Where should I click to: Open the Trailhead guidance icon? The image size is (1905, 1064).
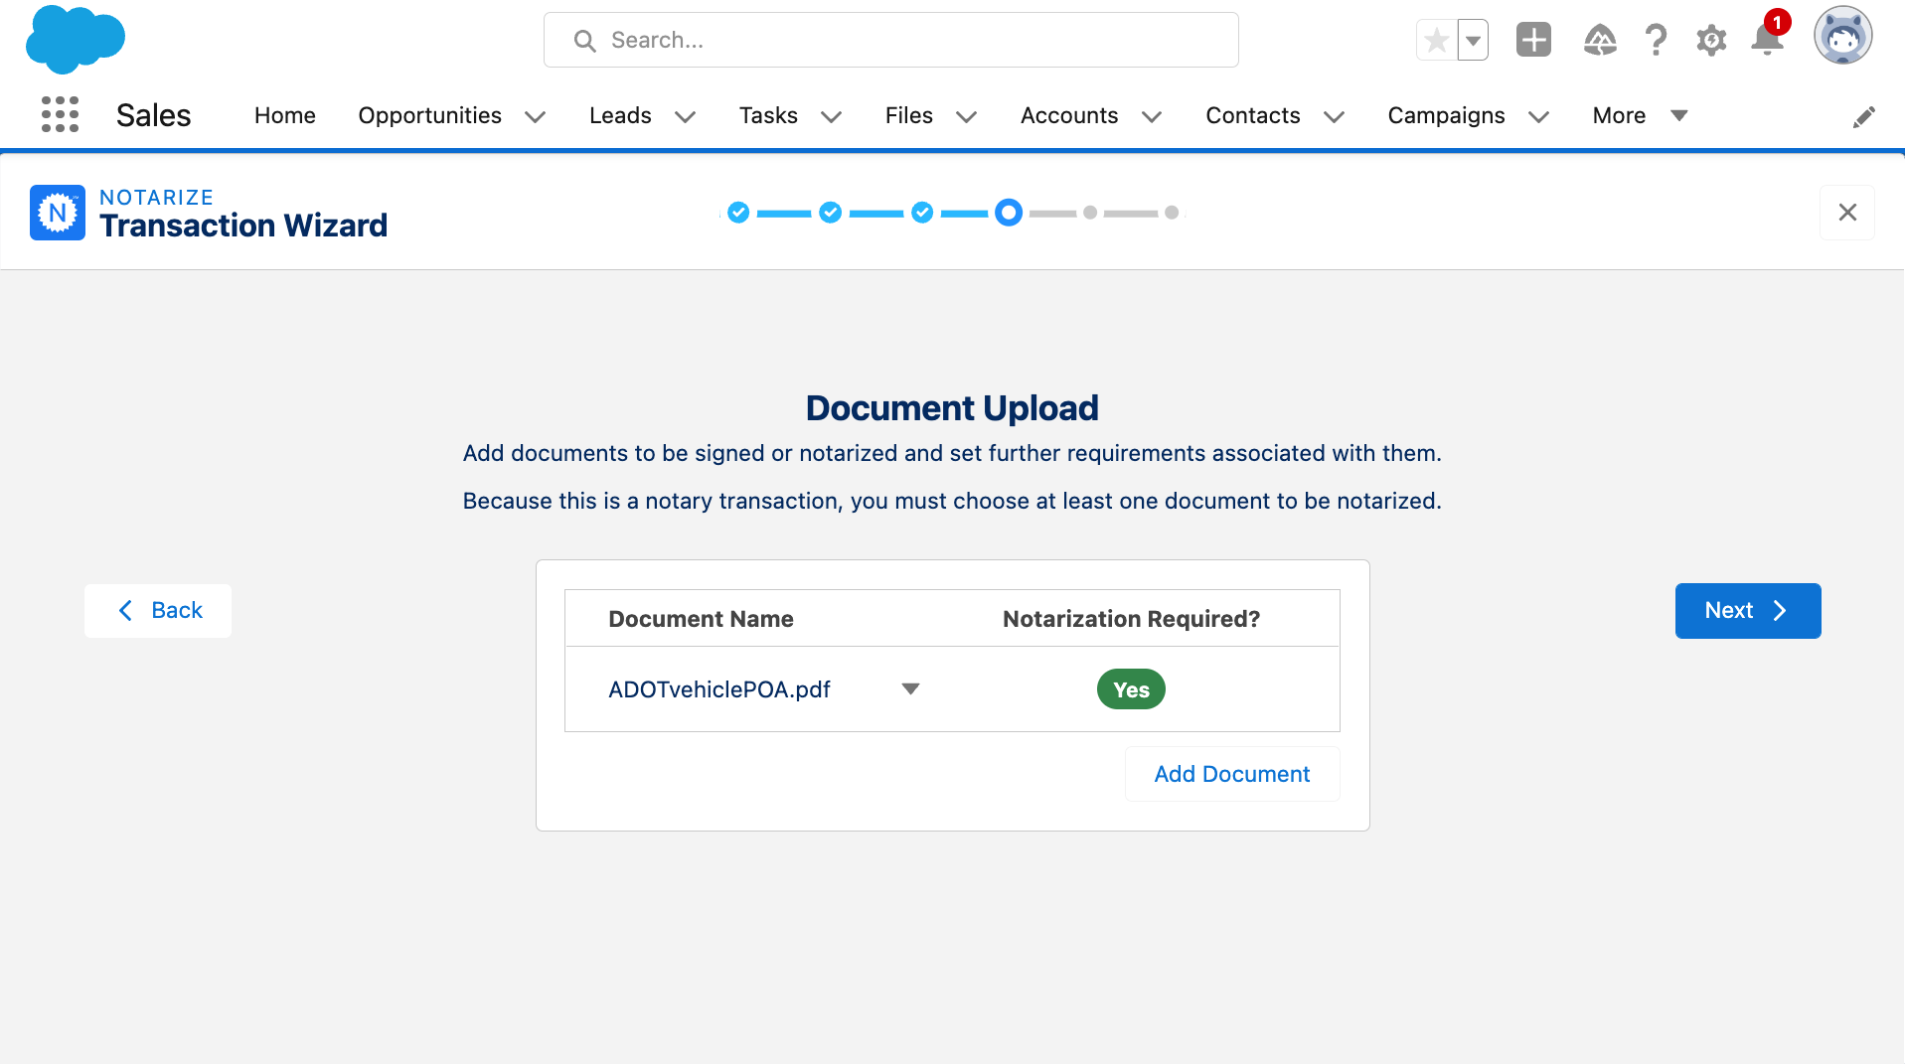(x=1600, y=40)
